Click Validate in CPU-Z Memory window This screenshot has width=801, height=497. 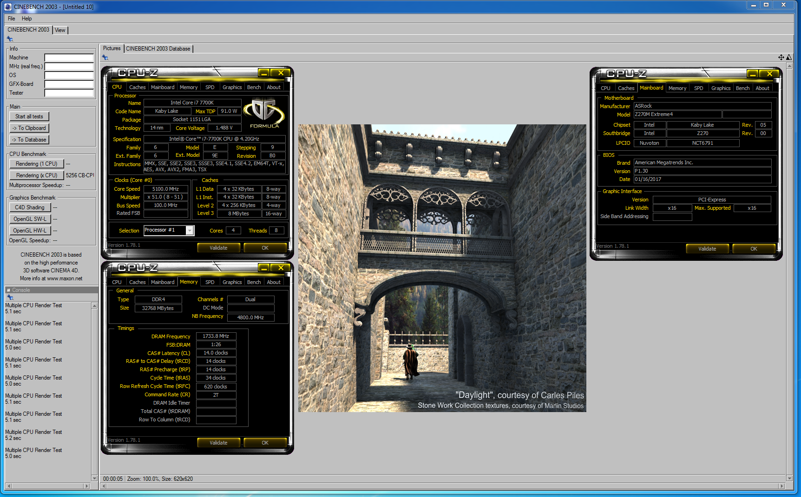tap(218, 443)
